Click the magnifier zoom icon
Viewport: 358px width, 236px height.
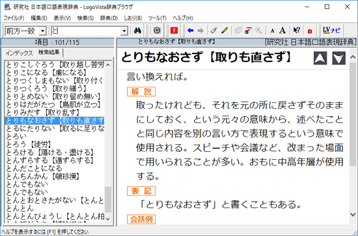(258, 31)
